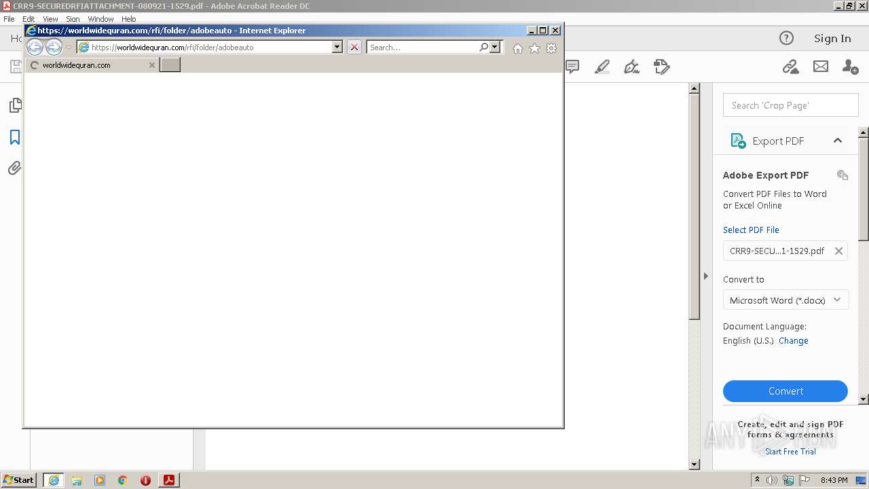Viewport: 869px width, 489px height.
Task: Click Sign In in Acrobat
Action: click(x=832, y=39)
